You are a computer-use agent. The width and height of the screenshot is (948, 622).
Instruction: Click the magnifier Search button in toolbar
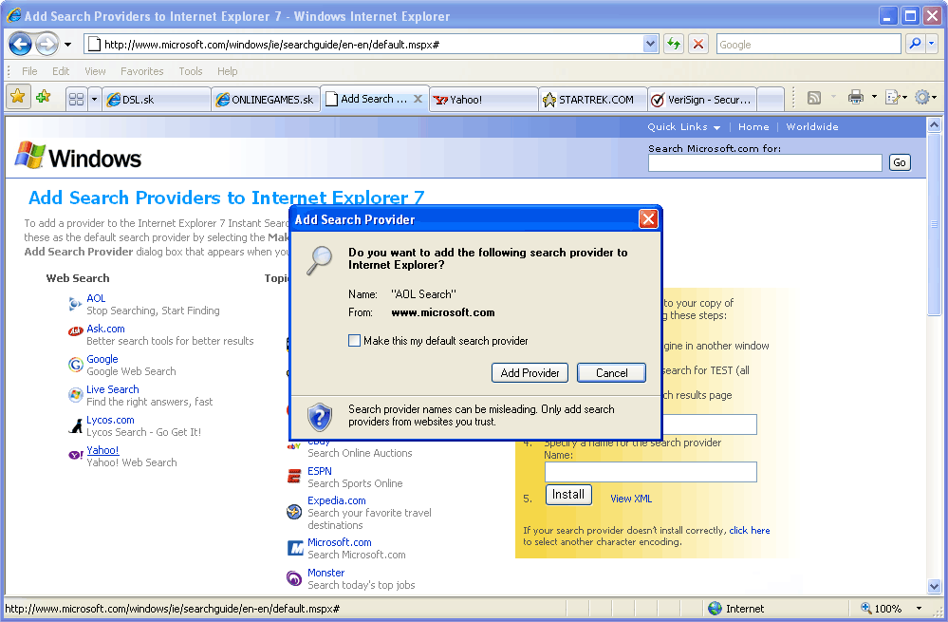[x=915, y=44]
